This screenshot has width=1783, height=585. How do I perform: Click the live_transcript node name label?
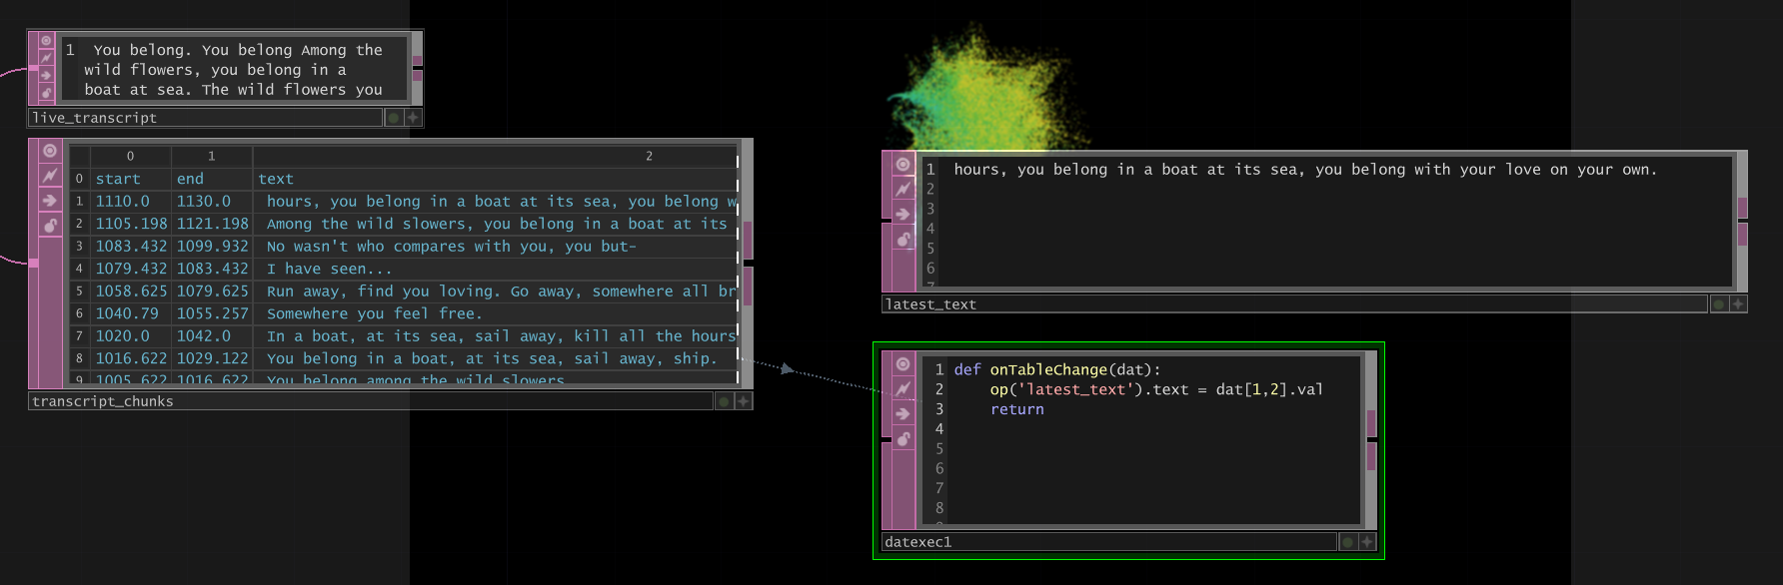coord(95,118)
